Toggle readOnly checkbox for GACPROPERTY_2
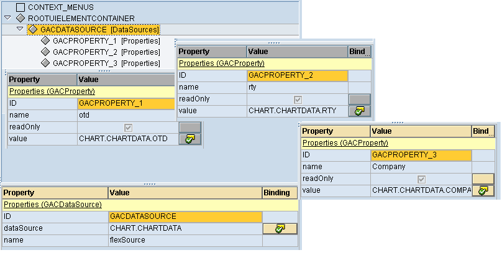Screen dimensions: 502x255 click(x=298, y=99)
